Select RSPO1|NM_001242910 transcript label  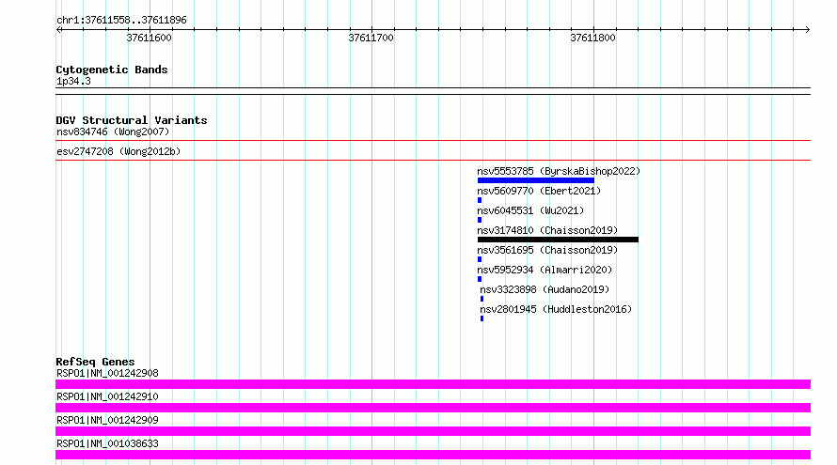(x=107, y=396)
